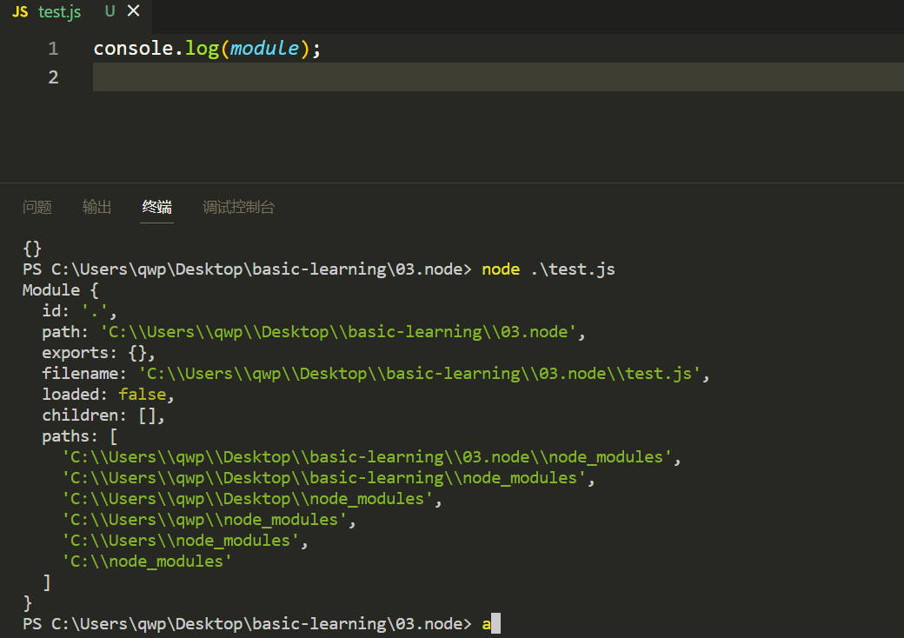Image resolution: width=904 pixels, height=638 pixels.
Task: Open the 输出 (Output) panel tab
Action: (x=96, y=207)
